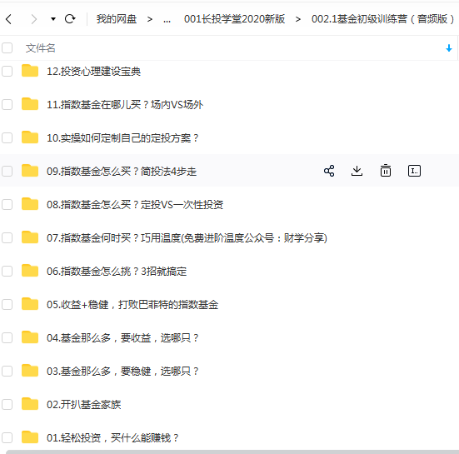Check the select-all box beside 文件名
Screen dimensions: 459x454
7,48
